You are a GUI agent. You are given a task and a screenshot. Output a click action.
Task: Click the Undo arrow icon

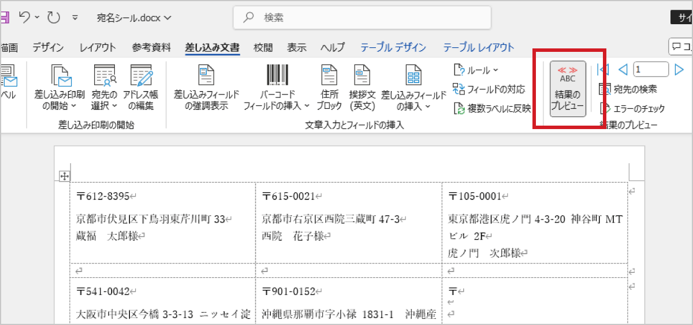click(x=25, y=17)
